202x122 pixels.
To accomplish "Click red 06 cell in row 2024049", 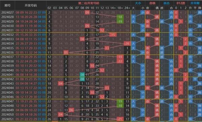I will point(71,110).
